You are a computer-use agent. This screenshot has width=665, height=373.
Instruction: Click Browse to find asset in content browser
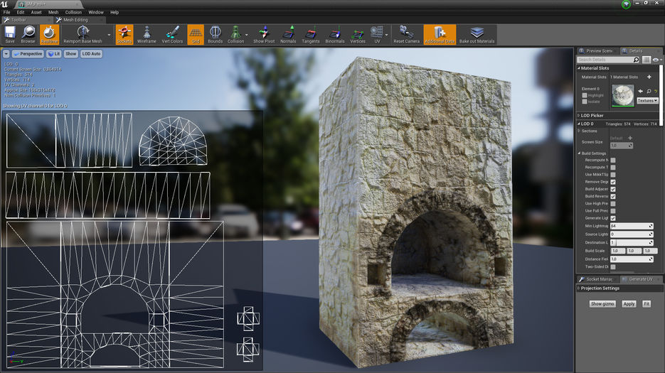28,34
